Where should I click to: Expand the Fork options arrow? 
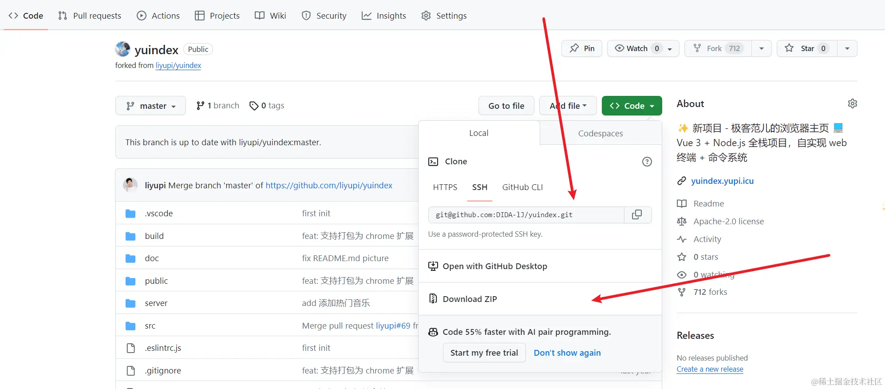point(762,48)
